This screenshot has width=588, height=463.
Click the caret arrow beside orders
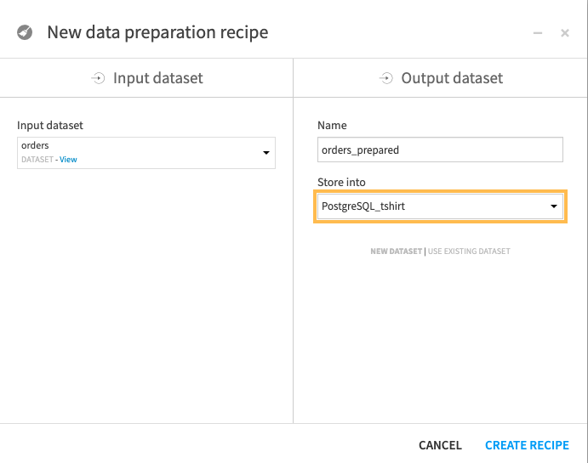click(265, 153)
